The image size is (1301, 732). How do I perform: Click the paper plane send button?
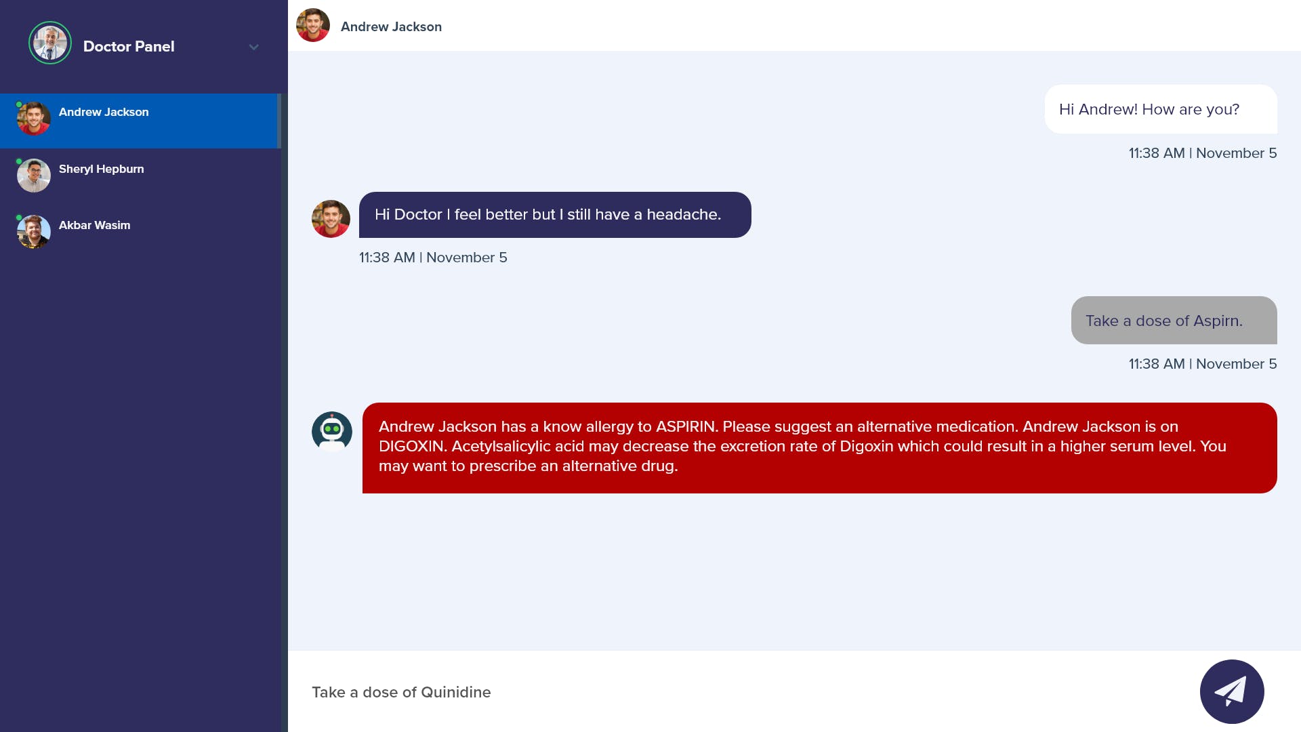tap(1231, 691)
